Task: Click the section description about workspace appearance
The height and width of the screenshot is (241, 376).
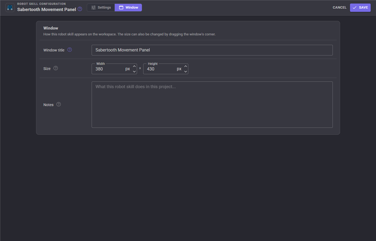Action: [129, 34]
